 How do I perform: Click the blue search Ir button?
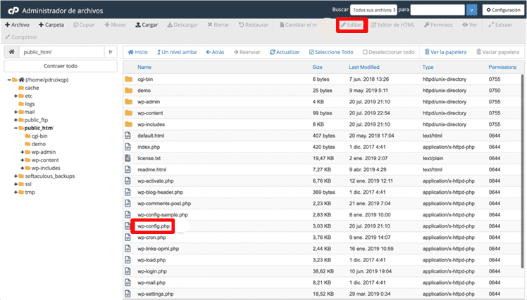[471, 10]
